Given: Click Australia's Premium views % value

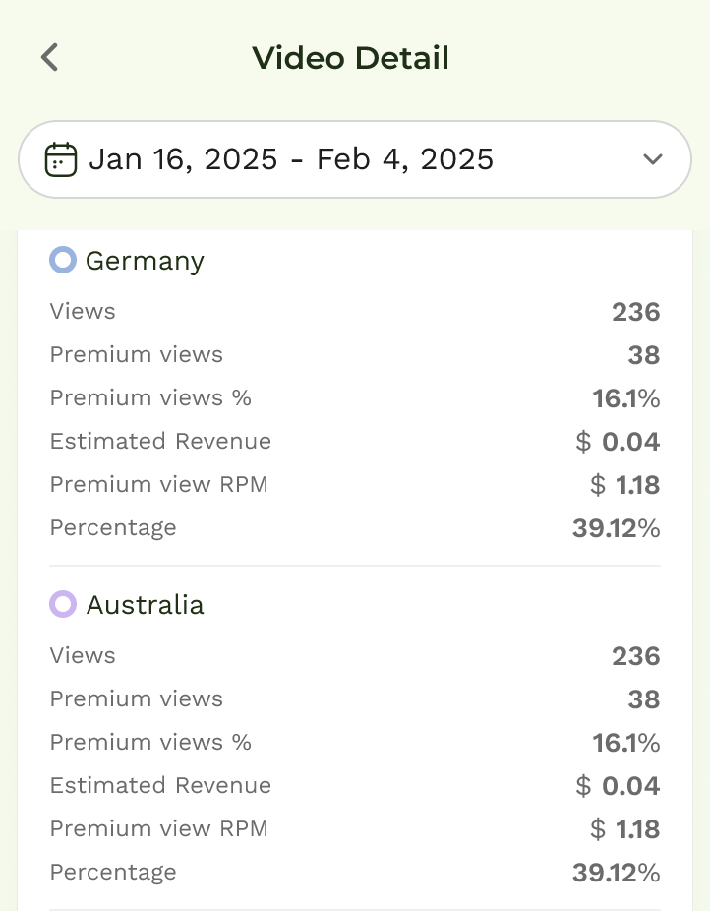Looking at the screenshot, I should coord(625,743).
